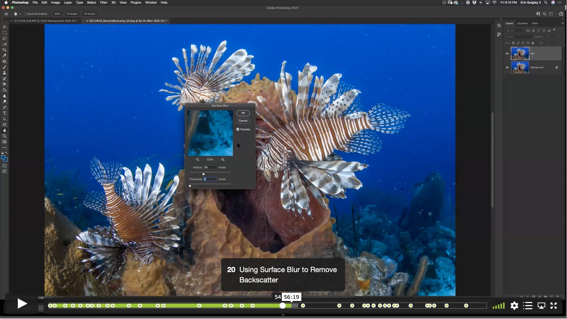Screen dimensions: 567x319
Task: Switch to the Channels tab
Action: click(x=522, y=23)
